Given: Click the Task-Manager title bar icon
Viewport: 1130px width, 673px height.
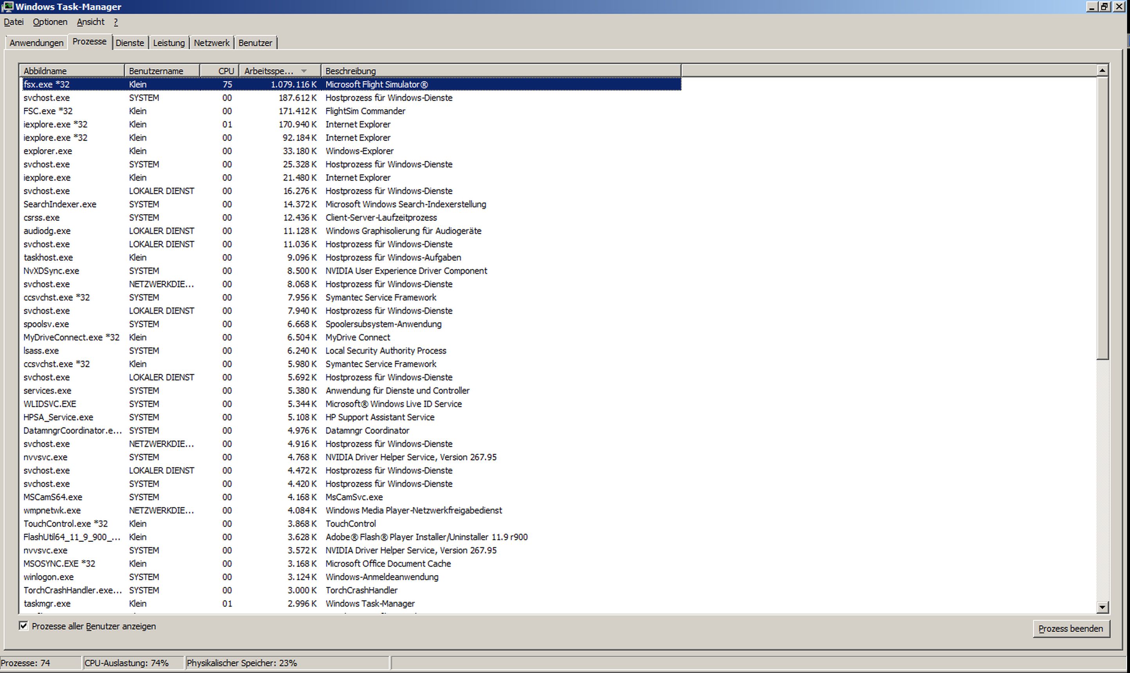Looking at the screenshot, I should tap(7, 7).
